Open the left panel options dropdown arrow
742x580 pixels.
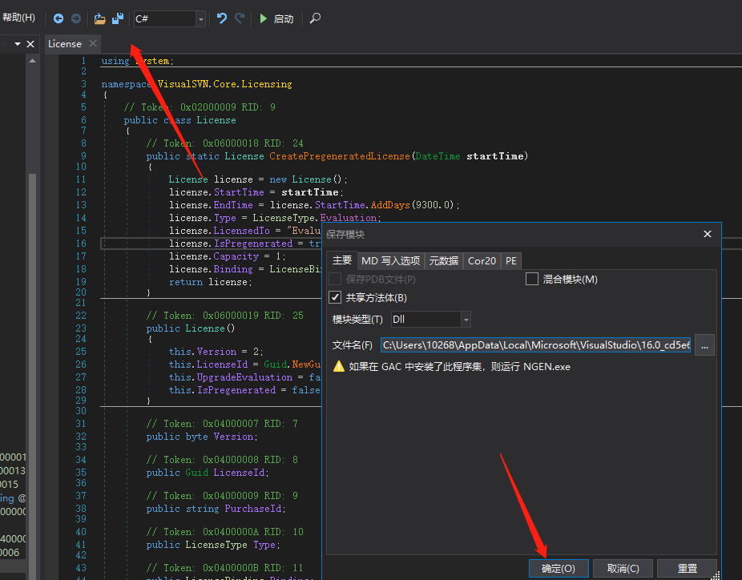click(18, 44)
